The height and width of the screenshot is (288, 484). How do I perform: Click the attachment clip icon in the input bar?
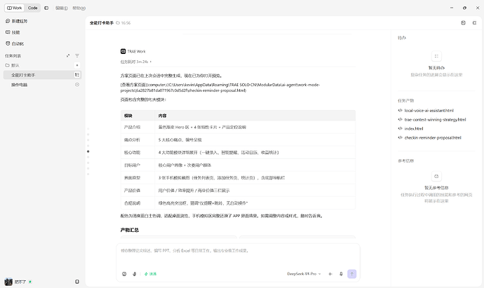134,274
